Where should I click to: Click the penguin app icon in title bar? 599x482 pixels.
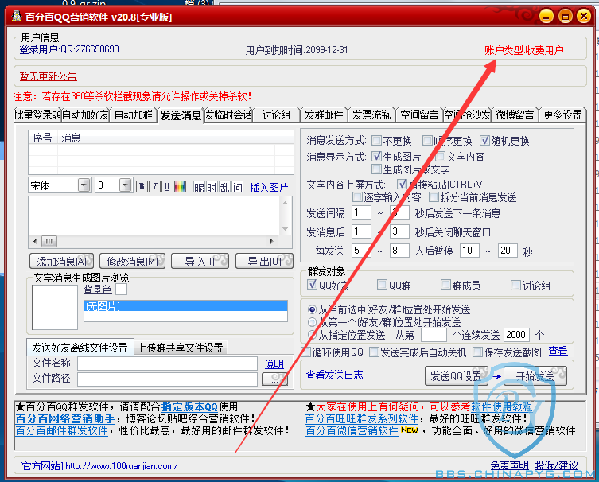(x=17, y=17)
